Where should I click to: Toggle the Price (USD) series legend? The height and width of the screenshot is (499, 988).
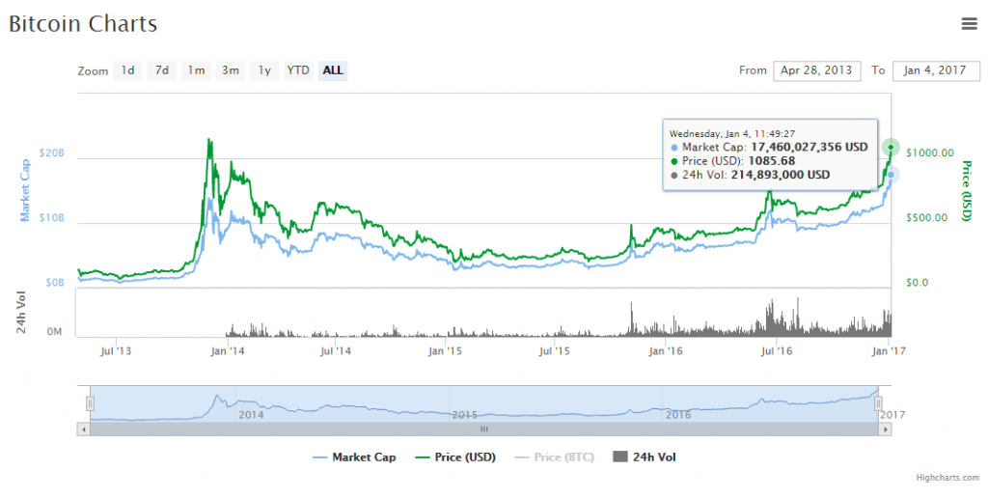[455, 457]
